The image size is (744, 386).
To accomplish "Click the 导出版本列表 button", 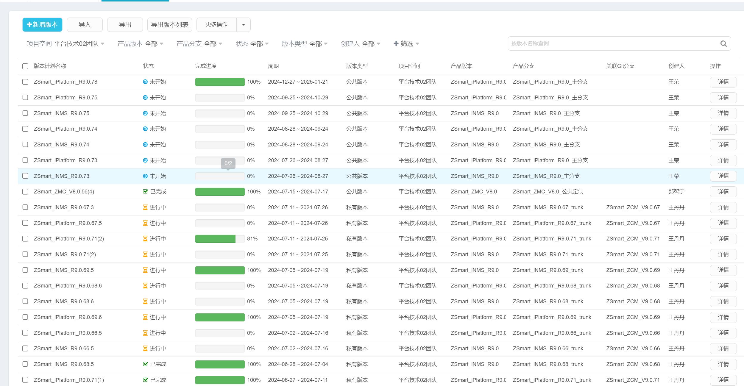I will 170,25.
